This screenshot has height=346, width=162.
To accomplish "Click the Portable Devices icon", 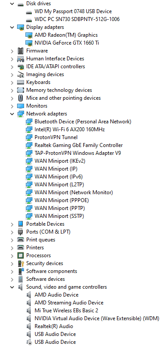I will (21, 224).
